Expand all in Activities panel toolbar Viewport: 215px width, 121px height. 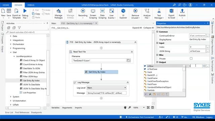(x=9, y=28)
